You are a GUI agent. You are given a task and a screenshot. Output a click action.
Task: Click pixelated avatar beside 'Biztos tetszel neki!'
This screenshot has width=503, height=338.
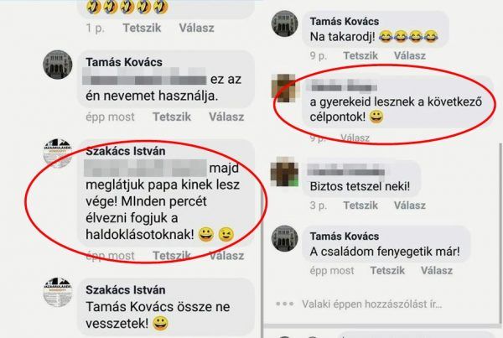[x=284, y=172]
